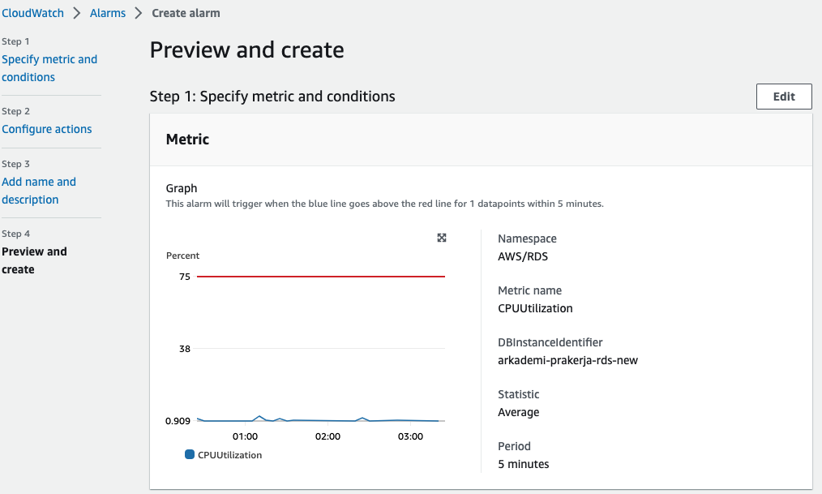Image resolution: width=822 pixels, height=494 pixels.
Task: Go to the CloudWatch breadcrumb link
Action: pos(34,13)
